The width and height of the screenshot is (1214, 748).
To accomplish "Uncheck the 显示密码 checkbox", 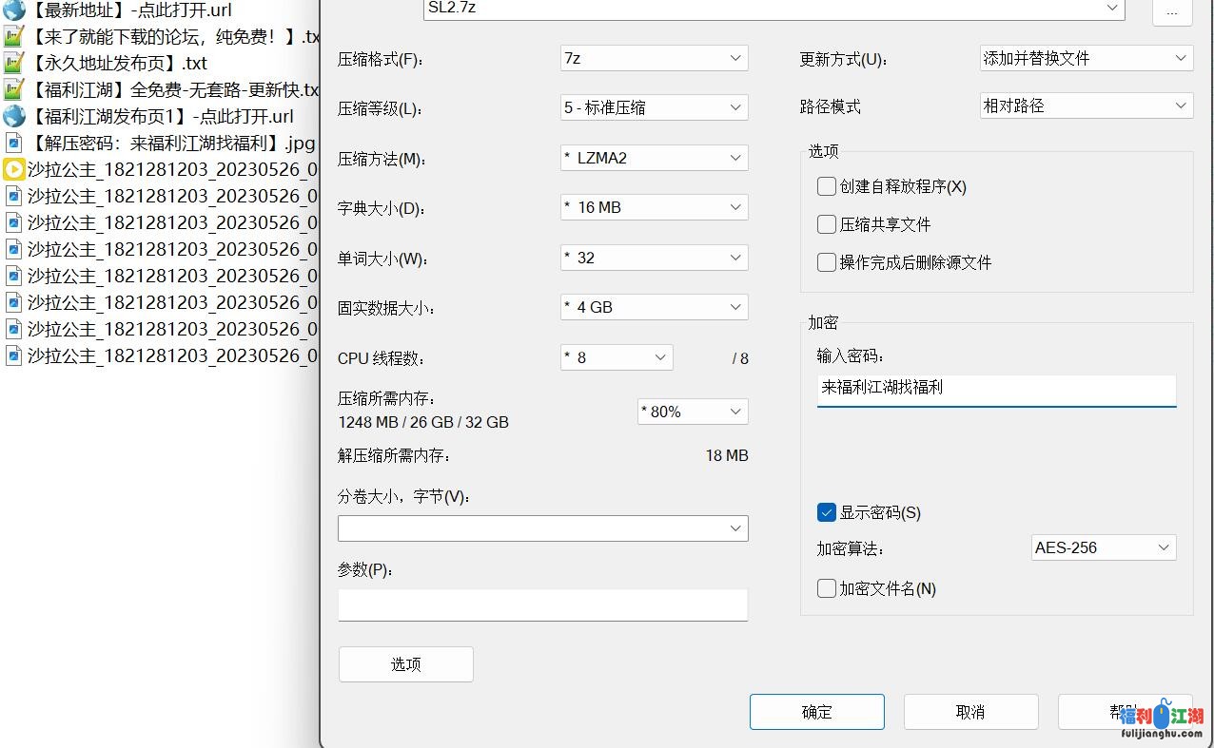I will [x=826, y=512].
